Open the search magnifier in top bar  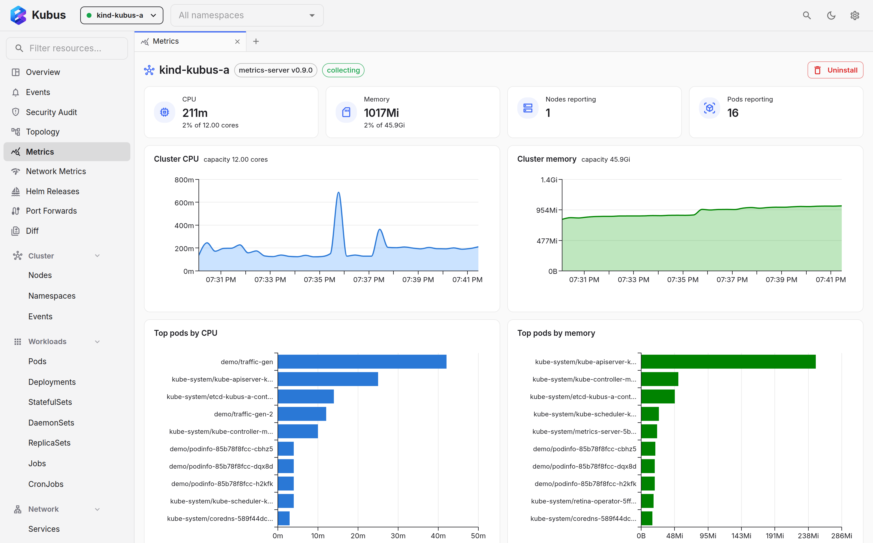[x=807, y=15]
